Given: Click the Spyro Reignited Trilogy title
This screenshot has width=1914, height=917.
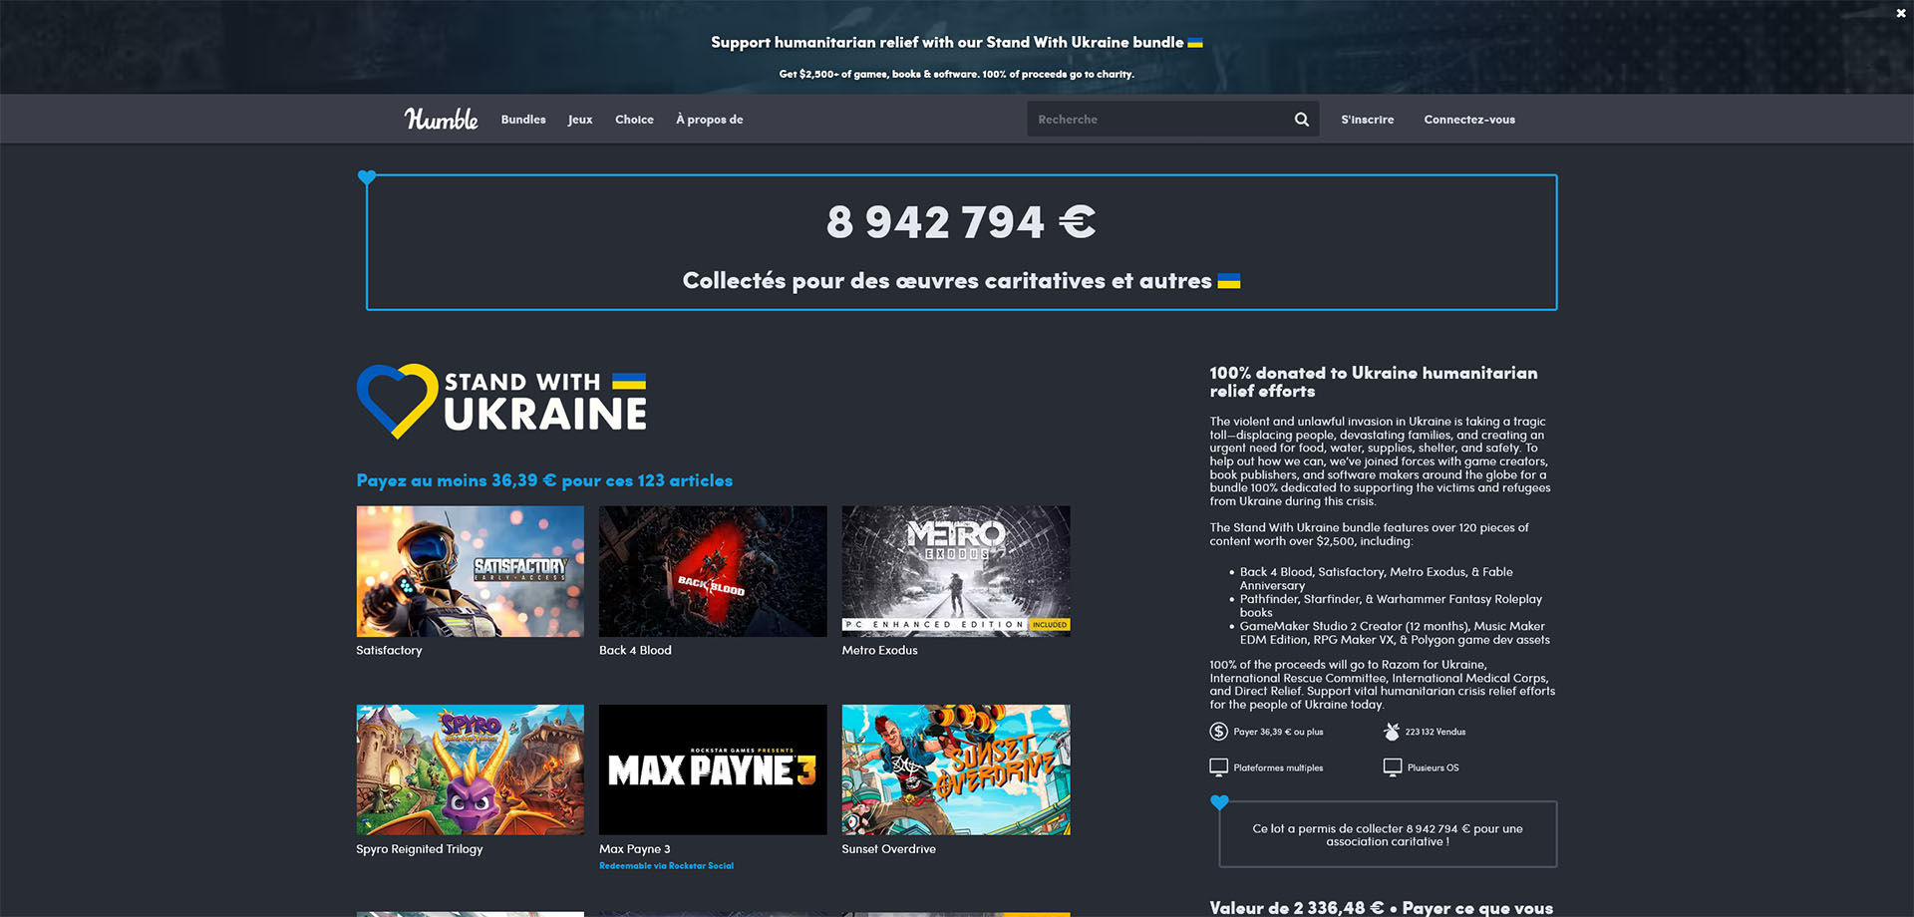Looking at the screenshot, I should (420, 849).
